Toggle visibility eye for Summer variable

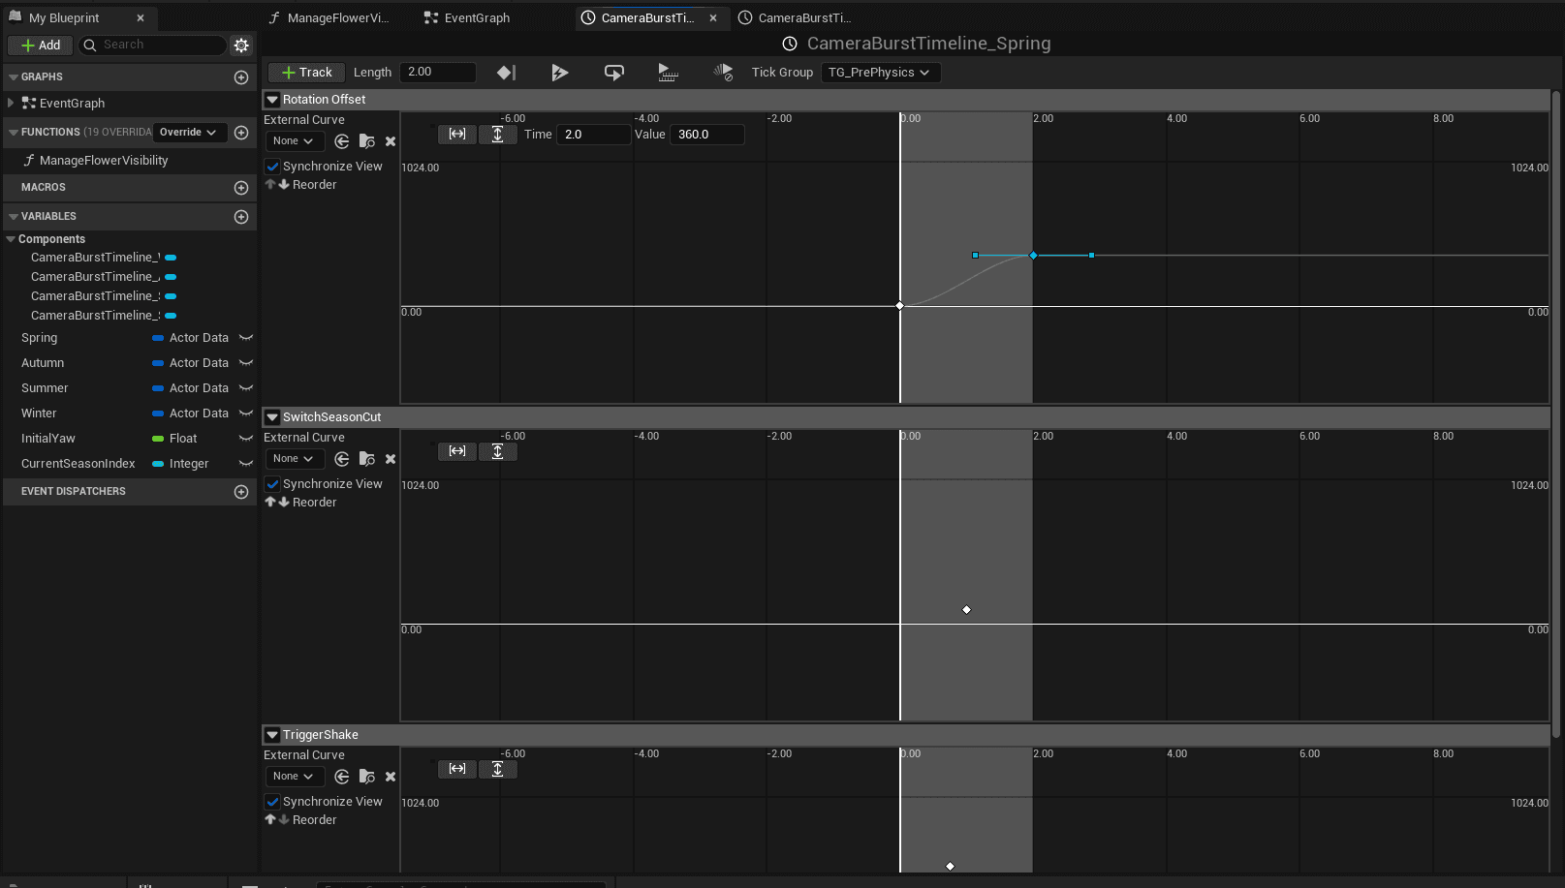pyautogui.click(x=246, y=388)
